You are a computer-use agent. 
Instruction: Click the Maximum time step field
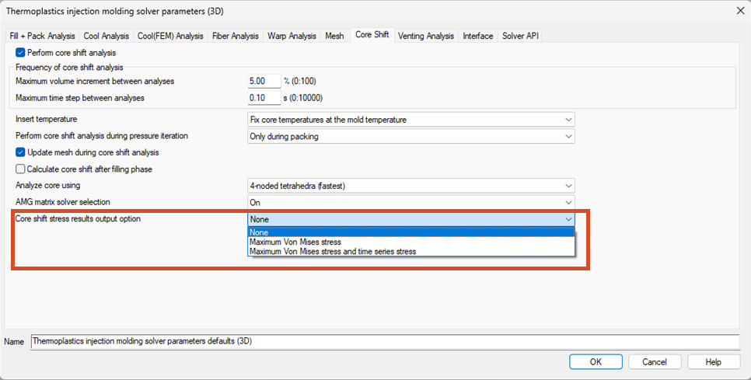point(264,98)
